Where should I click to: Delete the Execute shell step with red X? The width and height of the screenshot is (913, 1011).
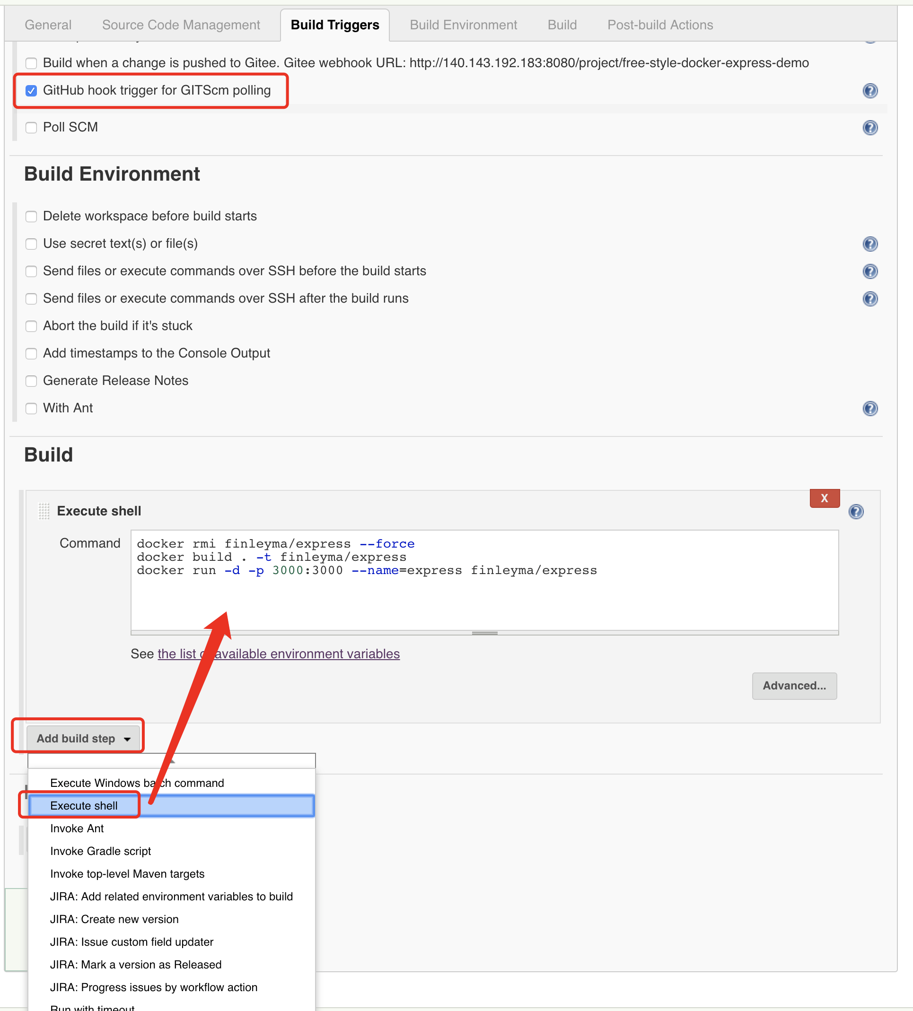click(824, 498)
